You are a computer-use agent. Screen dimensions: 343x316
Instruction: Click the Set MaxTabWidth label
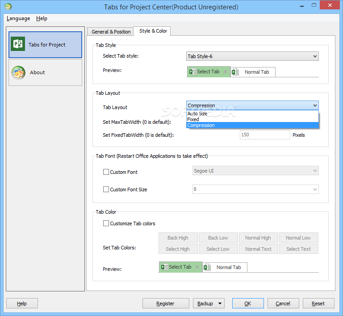coord(137,122)
